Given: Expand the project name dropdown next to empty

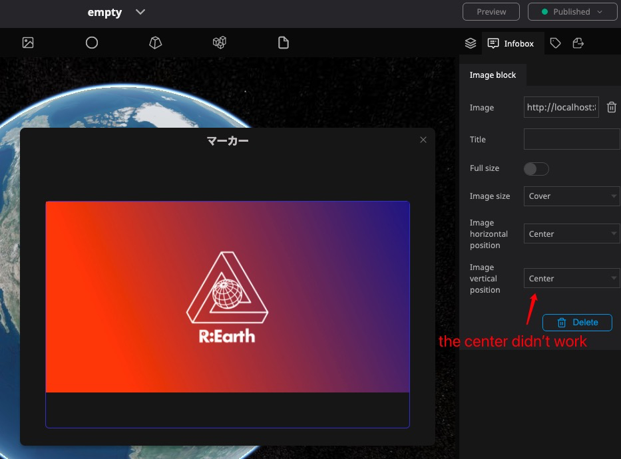Looking at the screenshot, I should pos(140,11).
